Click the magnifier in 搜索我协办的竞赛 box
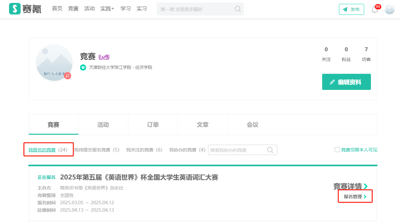 270,150
